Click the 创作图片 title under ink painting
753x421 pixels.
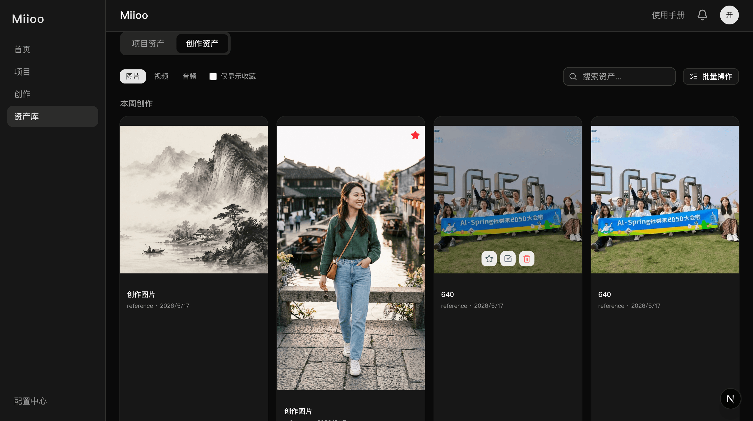pyautogui.click(x=141, y=294)
